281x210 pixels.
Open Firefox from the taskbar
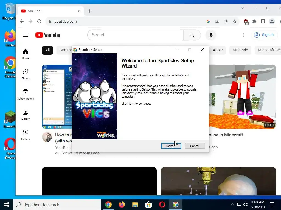pos(122,205)
